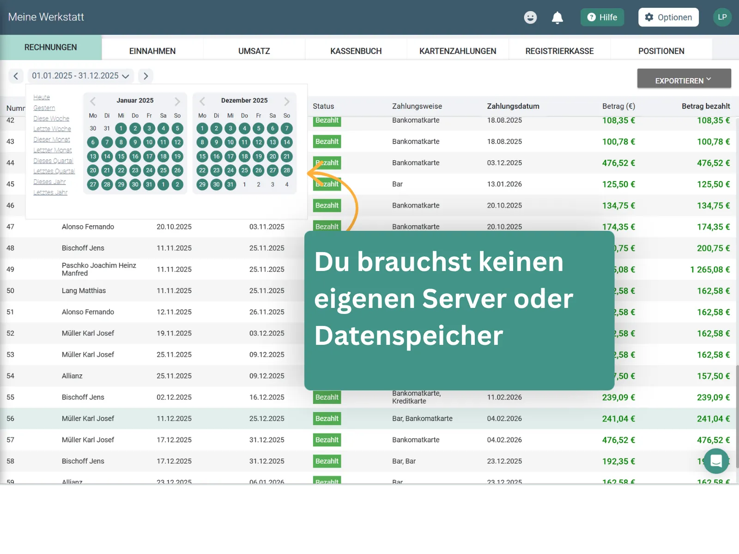
Task: Pick the Dieser Monat preset
Action: [52, 139]
